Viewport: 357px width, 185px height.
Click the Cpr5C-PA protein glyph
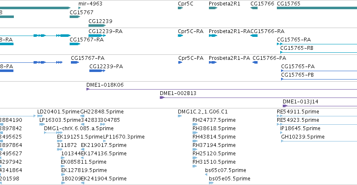[180, 62]
